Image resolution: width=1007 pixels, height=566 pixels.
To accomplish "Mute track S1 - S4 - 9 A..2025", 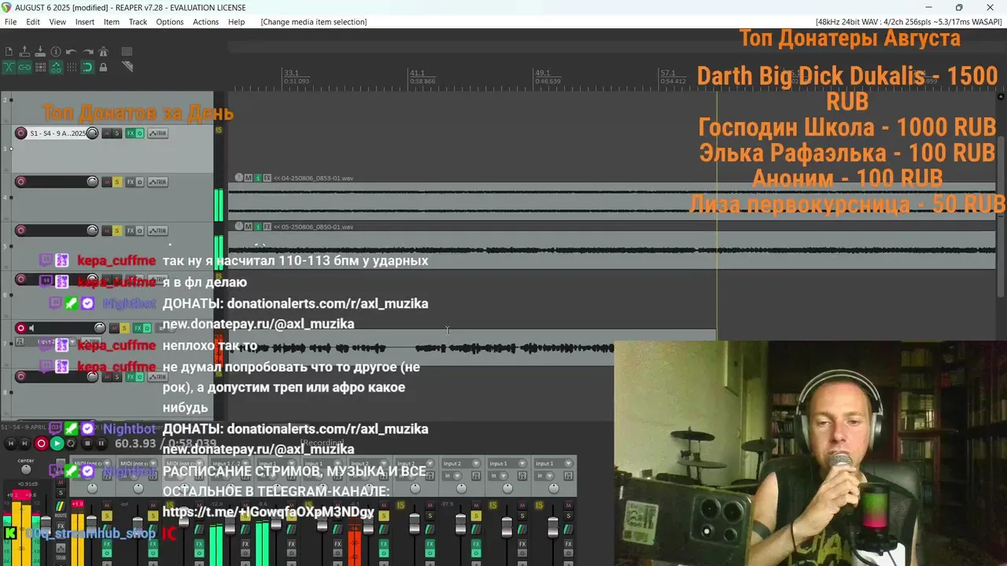I will pyautogui.click(x=107, y=133).
